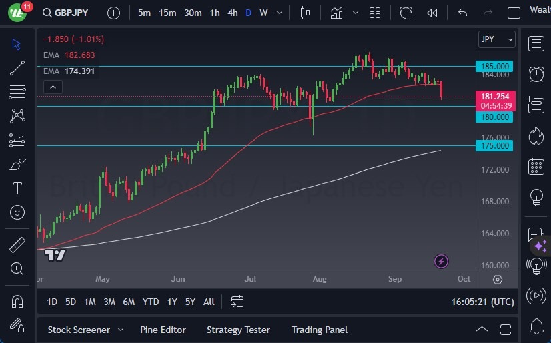The height and width of the screenshot is (343, 551).
Task: Expand the Stock Screener dropdown arrow
Action: coord(121,330)
